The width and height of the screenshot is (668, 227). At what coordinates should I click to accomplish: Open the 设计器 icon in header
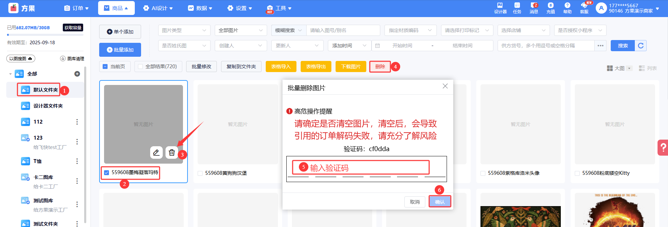(x=500, y=8)
